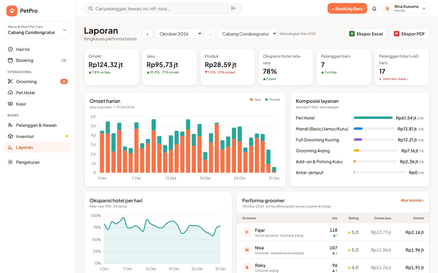Click Nisa's avatar in groomer table
The height and width of the screenshot is (273, 438).
point(247,250)
